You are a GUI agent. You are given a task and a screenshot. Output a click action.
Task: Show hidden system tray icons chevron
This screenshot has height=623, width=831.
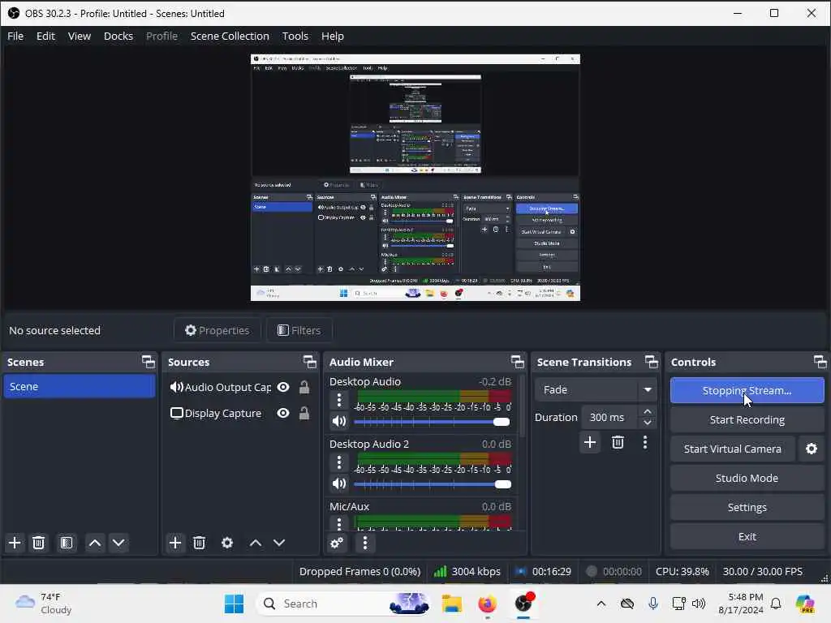point(601,604)
